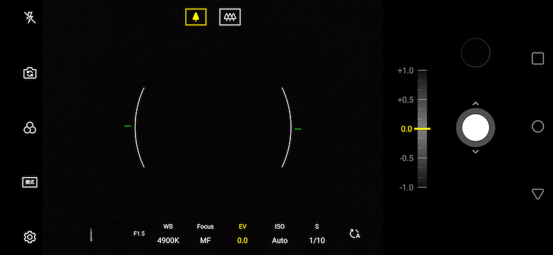Tap the F1.5 aperture label
Viewport: 553px width, 255px height.
point(139,234)
